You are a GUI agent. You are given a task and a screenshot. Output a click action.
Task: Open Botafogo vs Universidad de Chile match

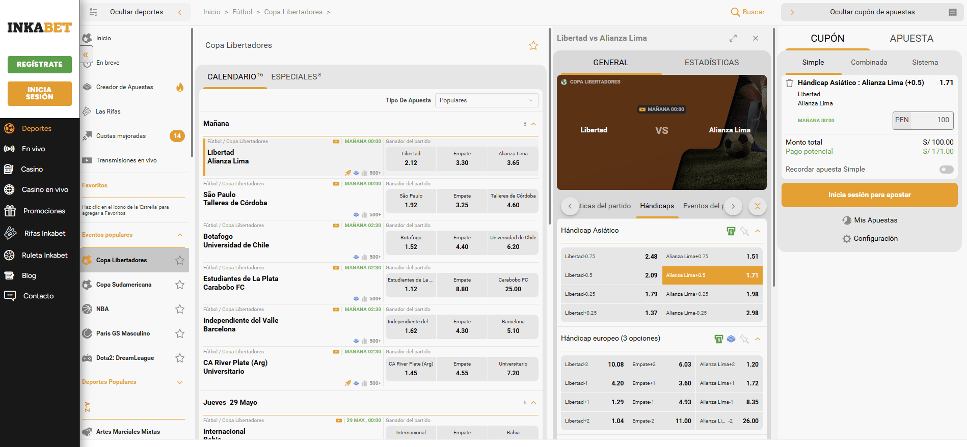click(236, 241)
